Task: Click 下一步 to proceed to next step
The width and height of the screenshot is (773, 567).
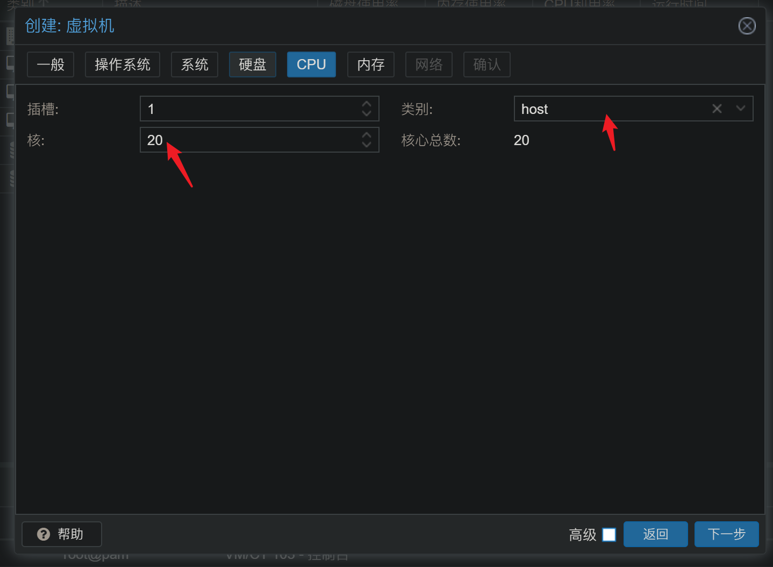Action: [726, 534]
